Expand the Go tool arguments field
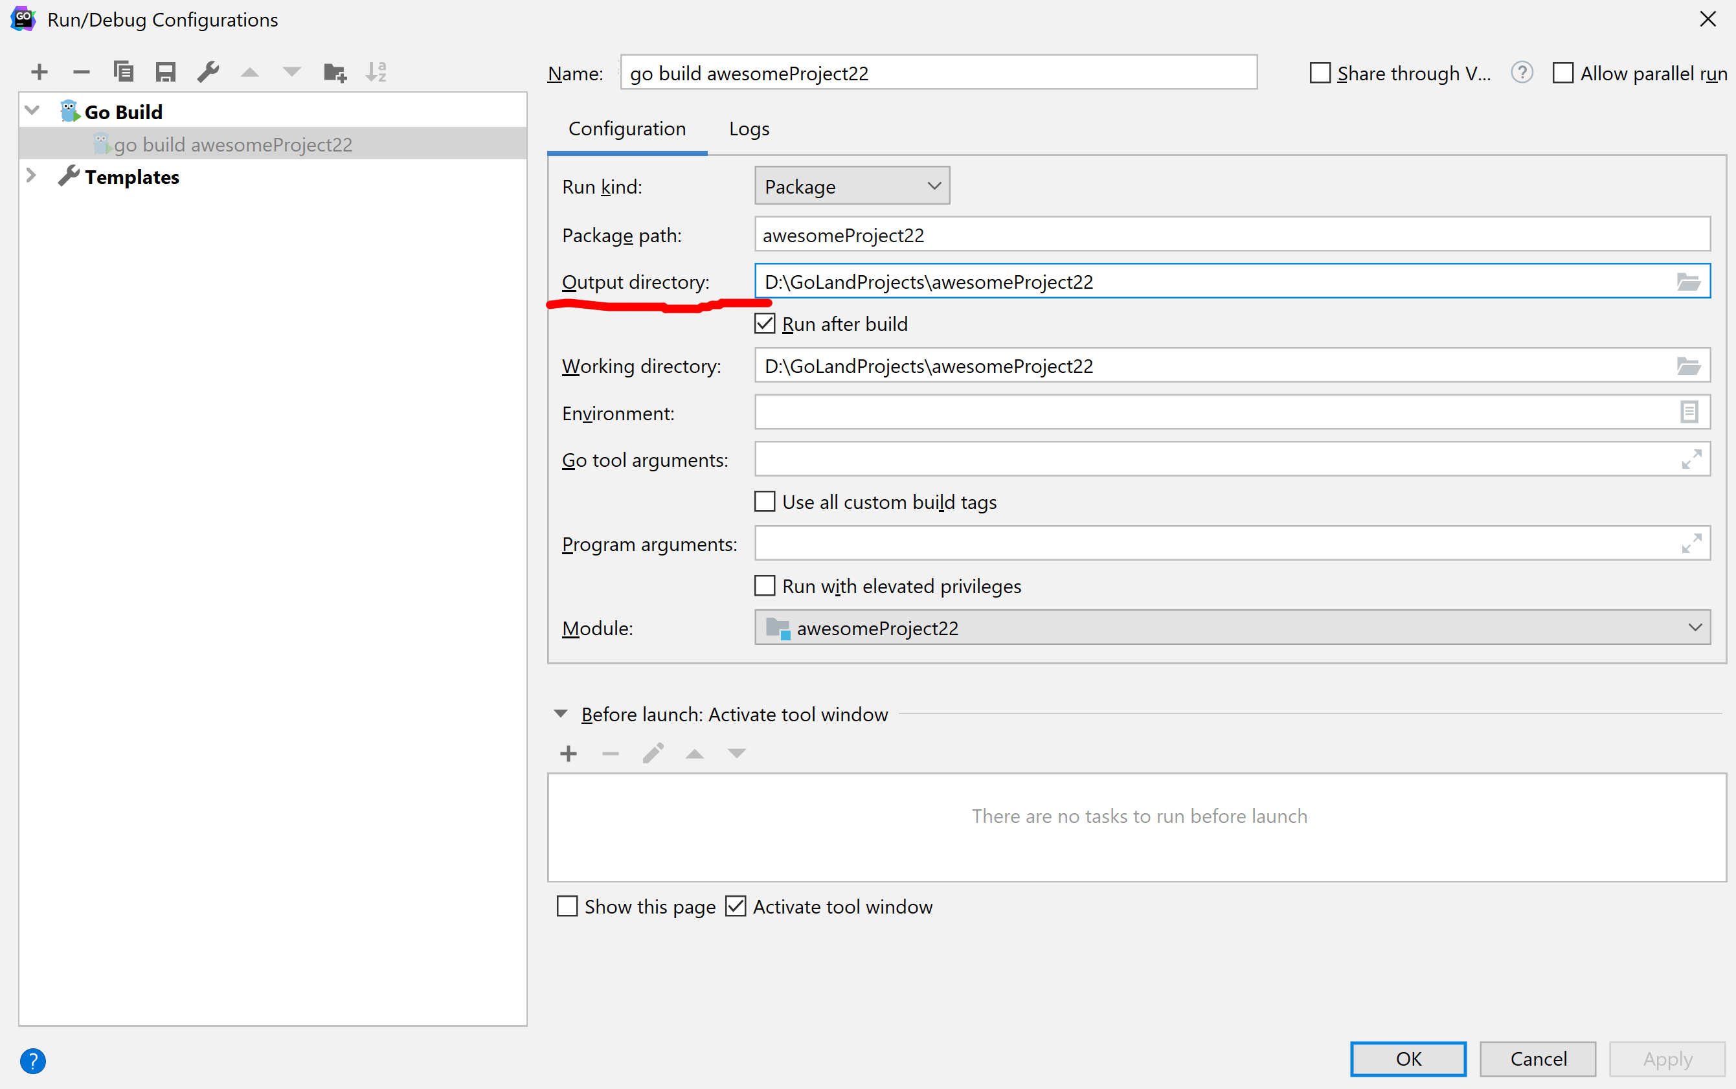The image size is (1736, 1089). [x=1691, y=460]
